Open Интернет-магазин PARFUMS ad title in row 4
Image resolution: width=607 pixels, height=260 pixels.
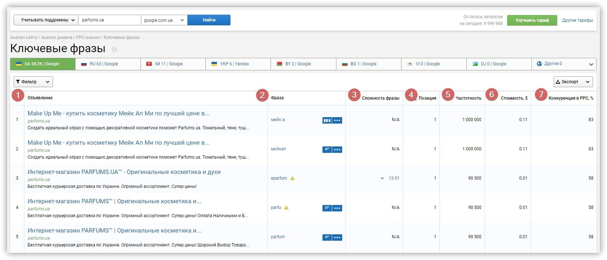click(114, 201)
